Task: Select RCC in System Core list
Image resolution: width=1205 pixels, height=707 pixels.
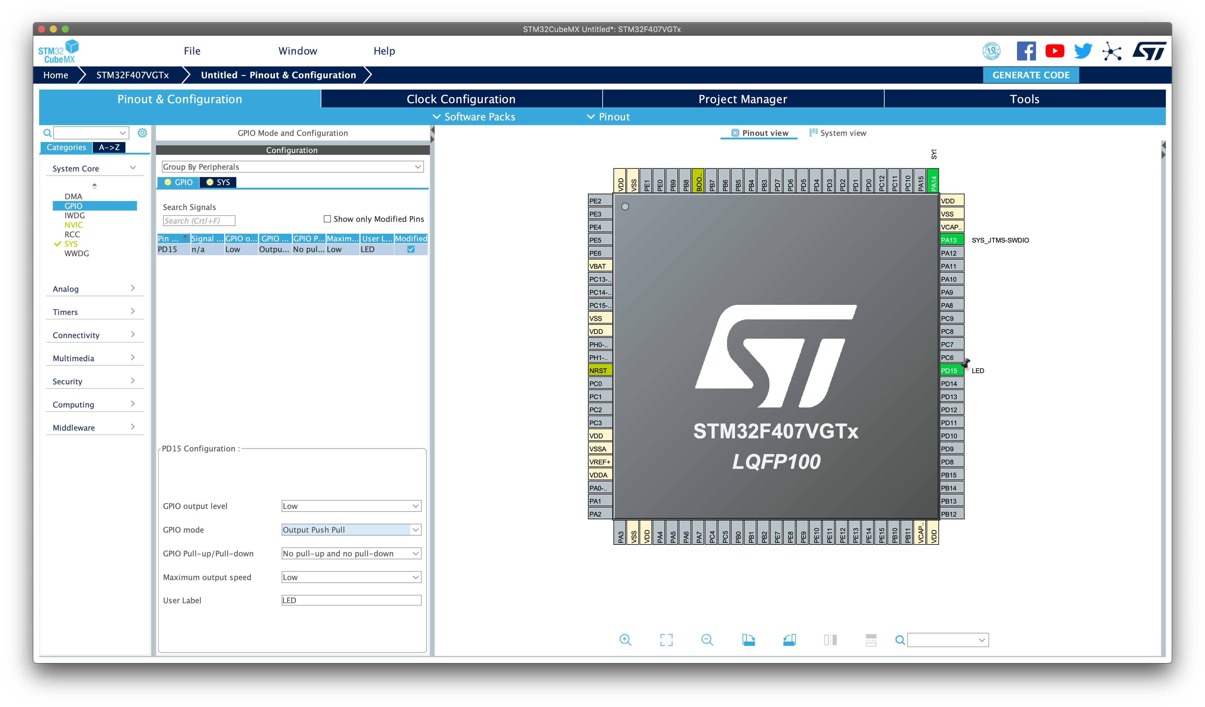Action: [x=72, y=234]
